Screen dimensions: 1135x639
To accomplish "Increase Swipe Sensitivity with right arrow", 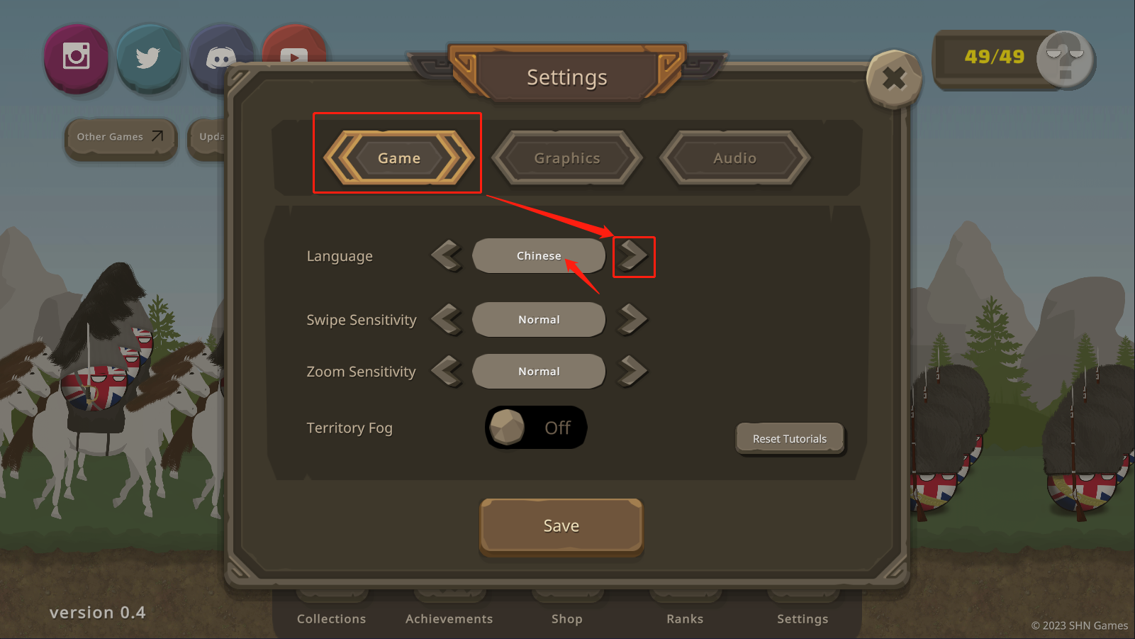I will click(x=633, y=319).
